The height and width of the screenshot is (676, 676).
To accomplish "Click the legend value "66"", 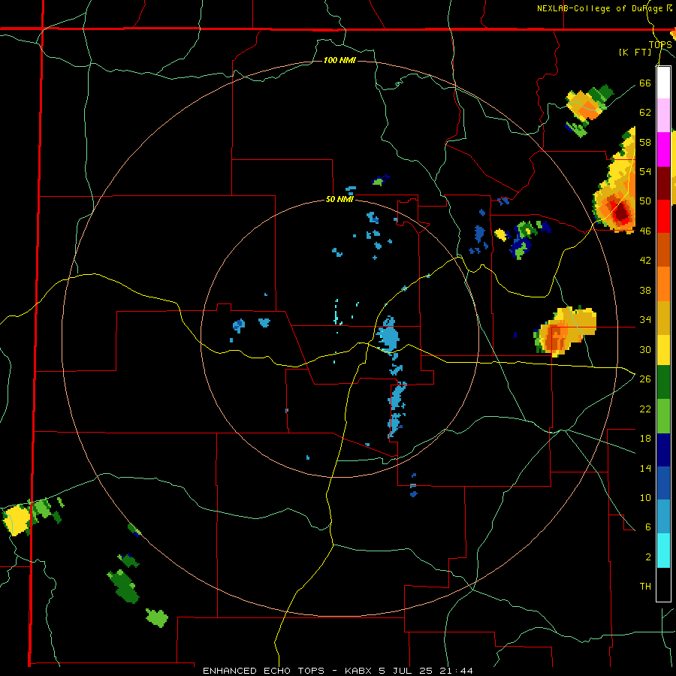I will tap(645, 83).
